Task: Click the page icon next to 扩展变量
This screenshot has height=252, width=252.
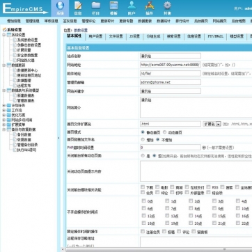Action: point(15,50)
